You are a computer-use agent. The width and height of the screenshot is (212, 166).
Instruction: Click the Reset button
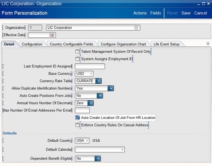[x=172, y=13]
